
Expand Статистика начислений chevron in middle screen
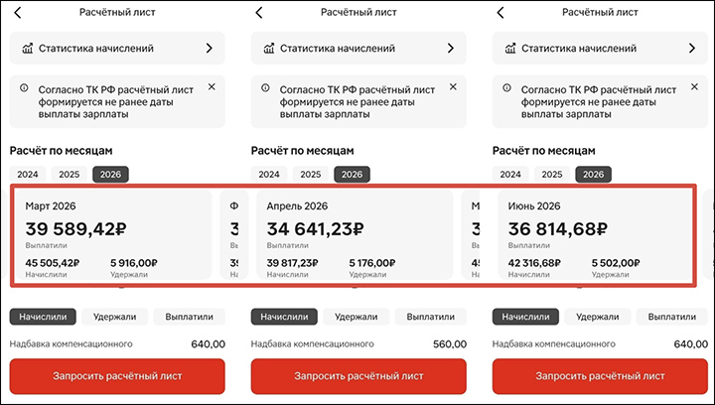[x=451, y=48]
